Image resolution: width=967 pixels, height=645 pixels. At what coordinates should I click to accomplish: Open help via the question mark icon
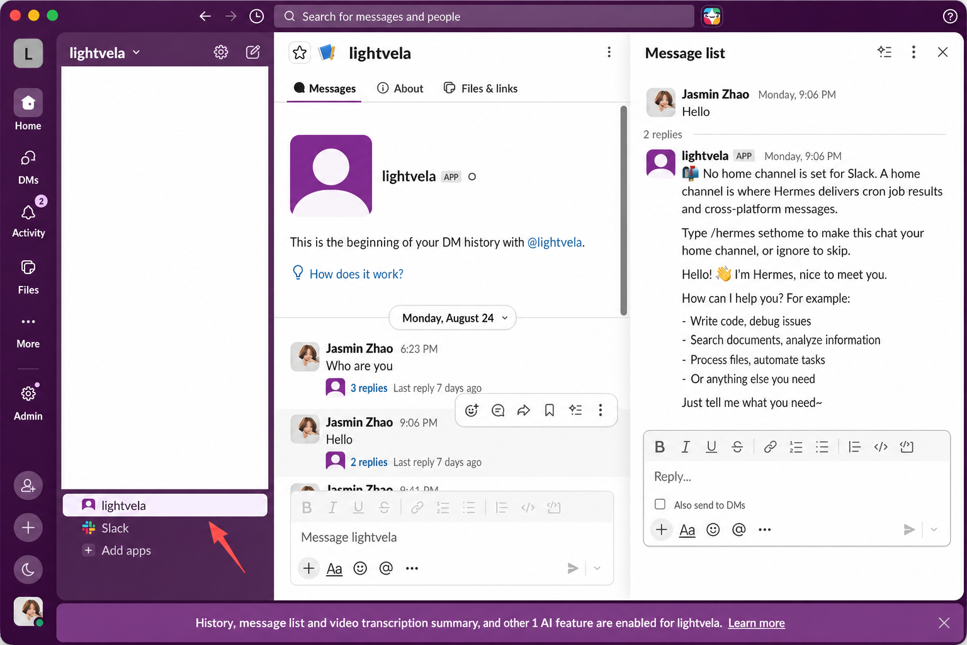pyautogui.click(x=950, y=16)
